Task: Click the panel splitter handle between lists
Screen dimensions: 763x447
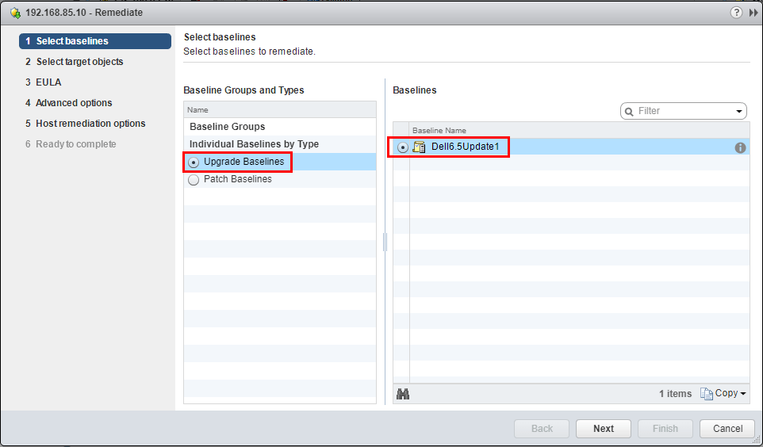Action: click(385, 242)
